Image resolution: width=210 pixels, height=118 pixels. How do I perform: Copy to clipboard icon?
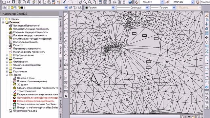pos(44,2)
